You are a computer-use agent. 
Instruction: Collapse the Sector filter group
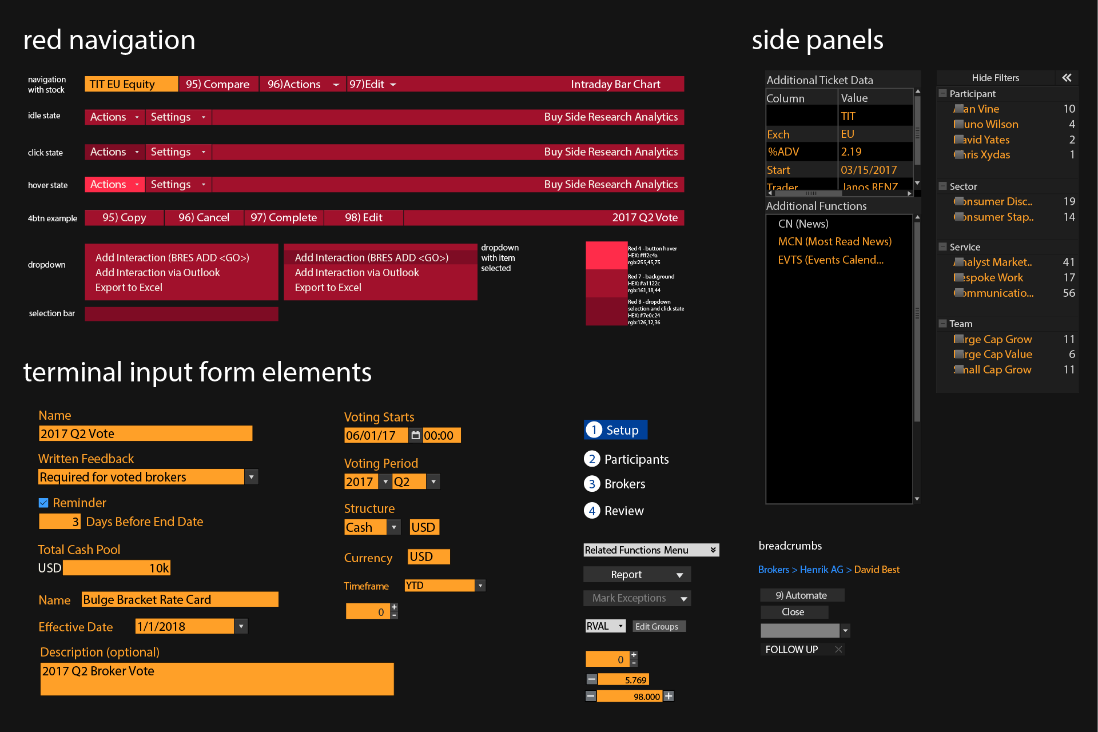(x=942, y=186)
